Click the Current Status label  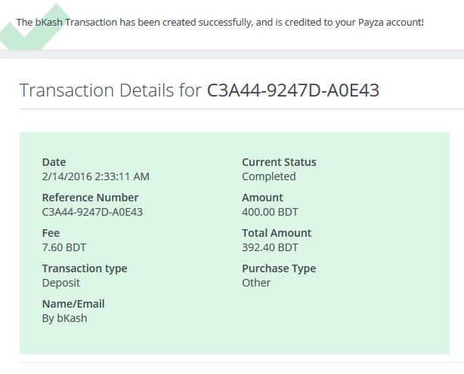[279, 162]
